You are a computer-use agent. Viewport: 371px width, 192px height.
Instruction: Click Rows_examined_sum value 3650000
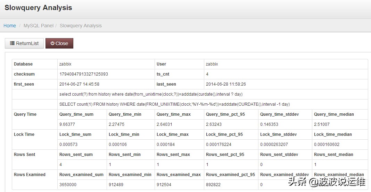tap(68, 185)
